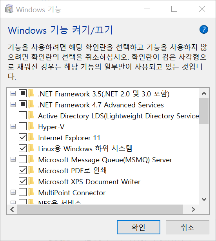Enable the MultiPoint Connector checkbox
The image size is (216, 241).
click(x=23, y=192)
